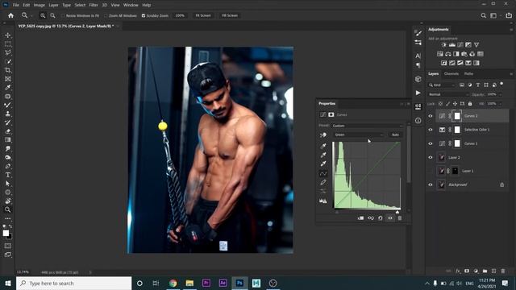The height and width of the screenshot is (290, 516).
Task: Open the File menu
Action: pos(16,5)
